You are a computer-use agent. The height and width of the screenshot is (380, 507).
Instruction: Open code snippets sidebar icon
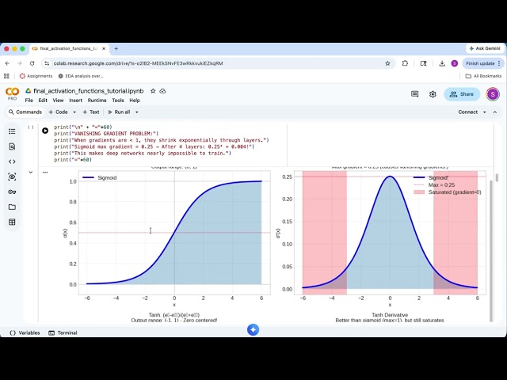(12, 161)
